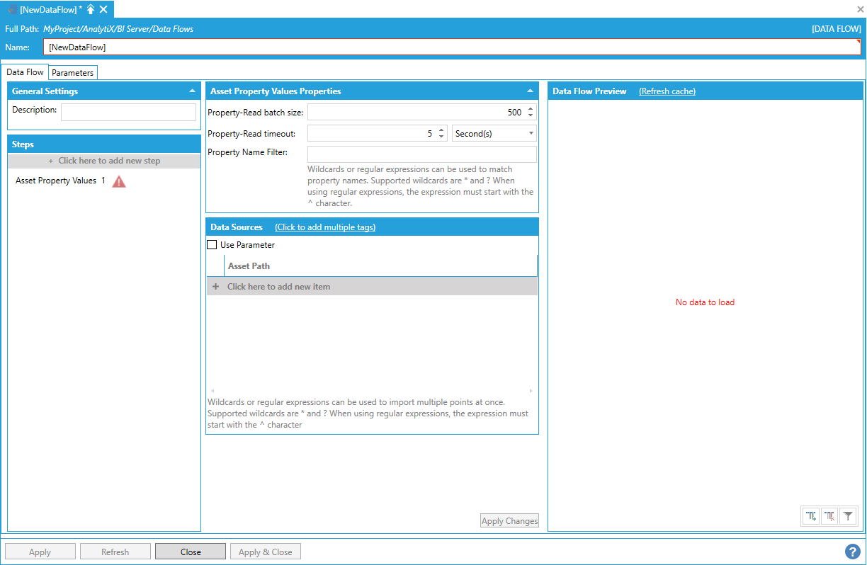Viewport: 867px width, 565px height.
Task: Click the data flow icon on the tab
Action: tap(12, 9)
